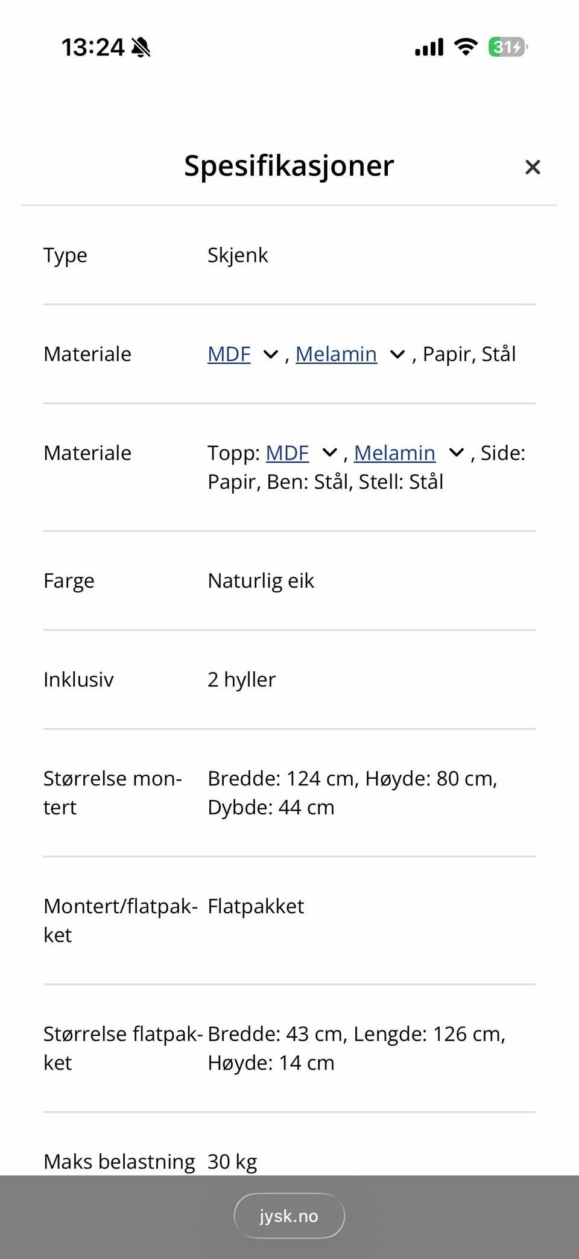Tap the Wi-Fi icon in status bar
Image resolution: width=579 pixels, height=1259 pixels.
[x=464, y=46]
